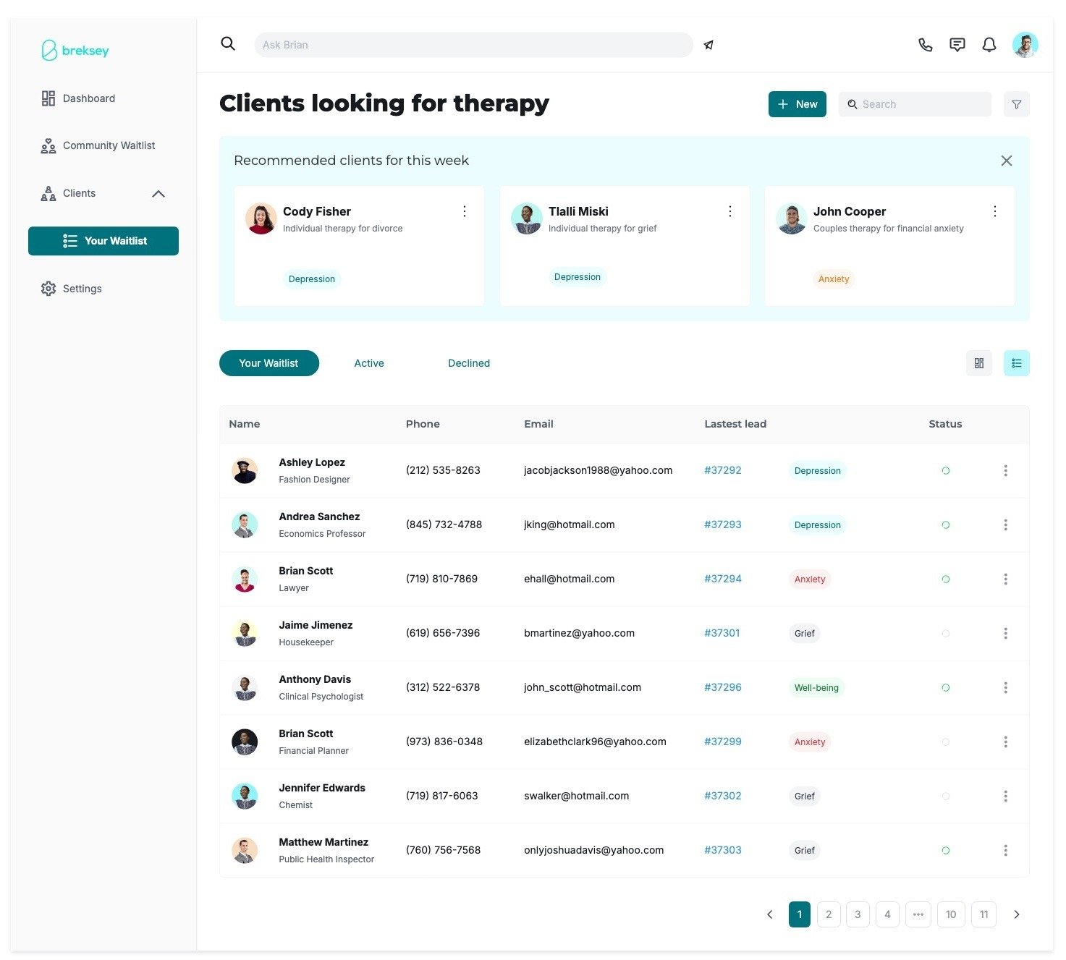Open options menu for Cody Fisher card
This screenshot has height=960, width=1066.
tap(465, 211)
